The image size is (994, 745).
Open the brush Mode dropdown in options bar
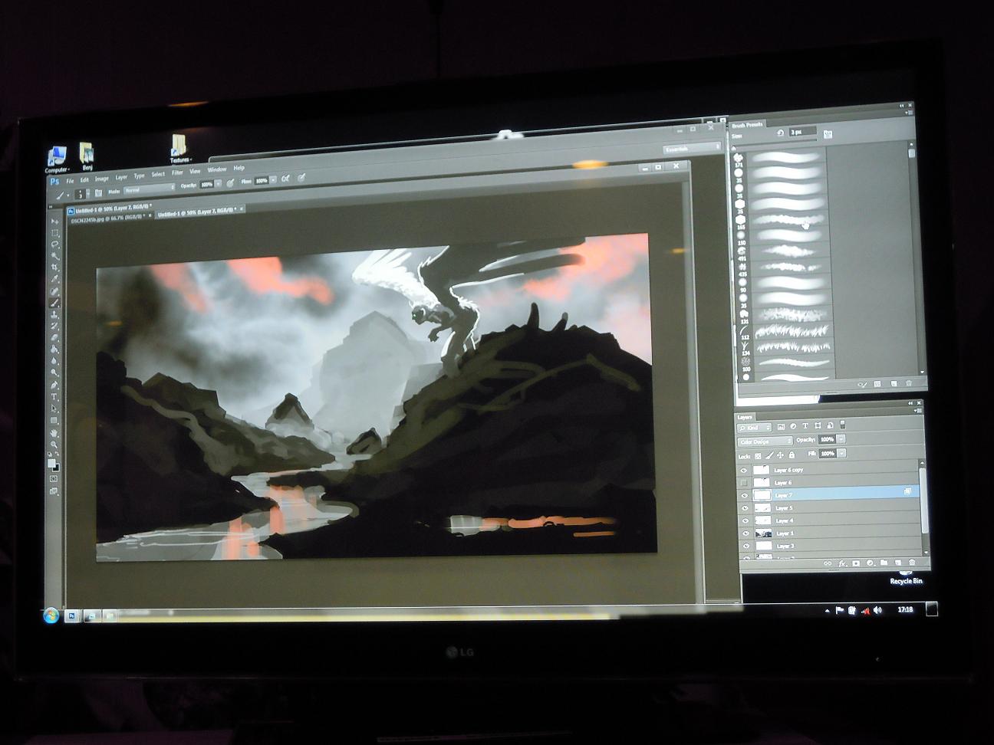click(x=150, y=188)
